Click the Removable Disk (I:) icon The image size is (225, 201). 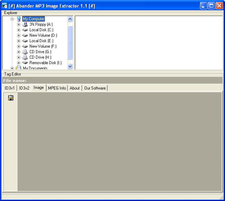(25, 63)
